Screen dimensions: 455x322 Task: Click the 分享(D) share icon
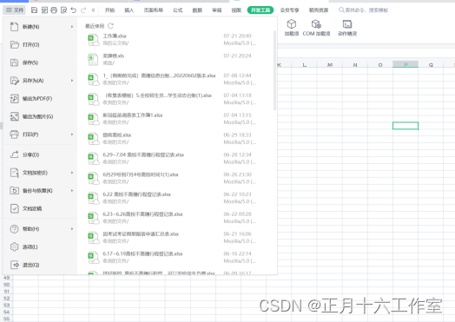pos(14,154)
